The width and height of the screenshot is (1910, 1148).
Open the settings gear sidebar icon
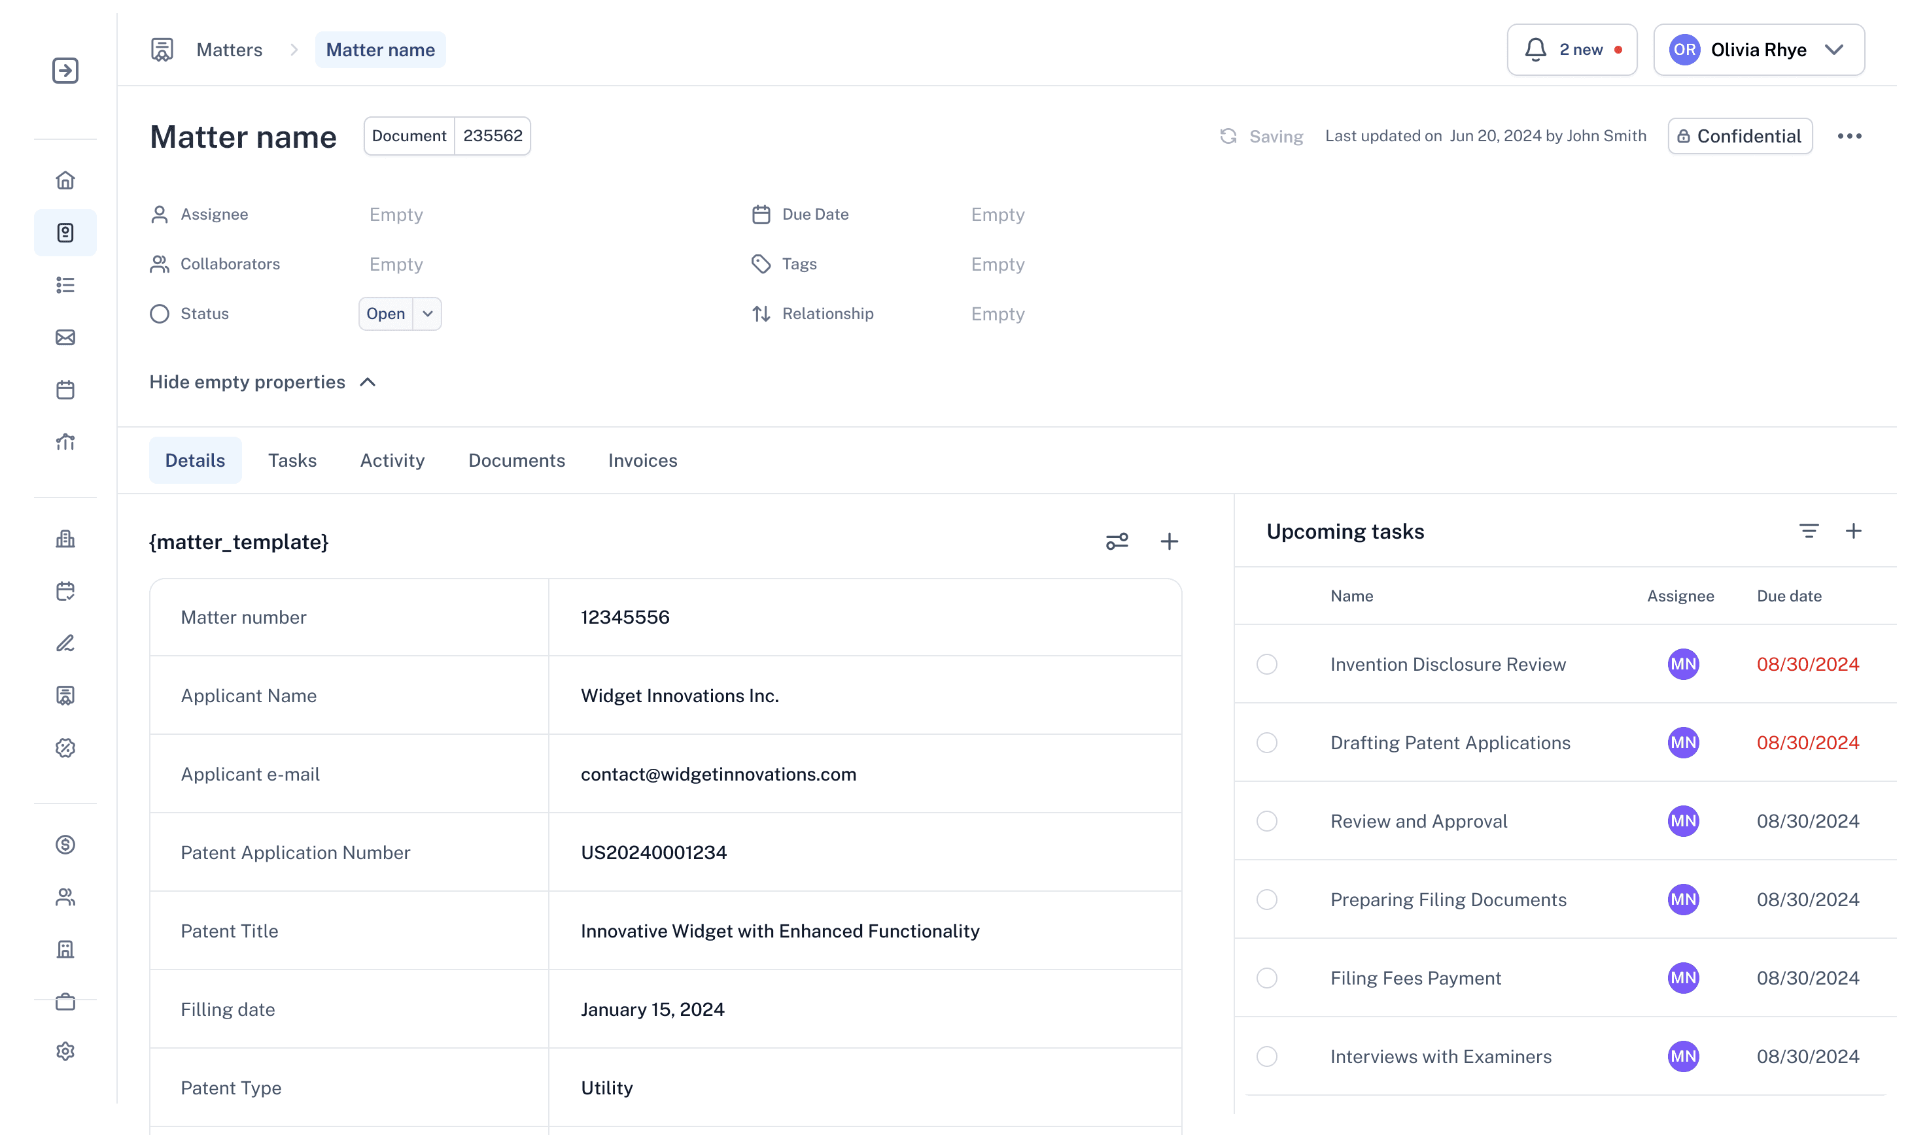coord(65,1052)
